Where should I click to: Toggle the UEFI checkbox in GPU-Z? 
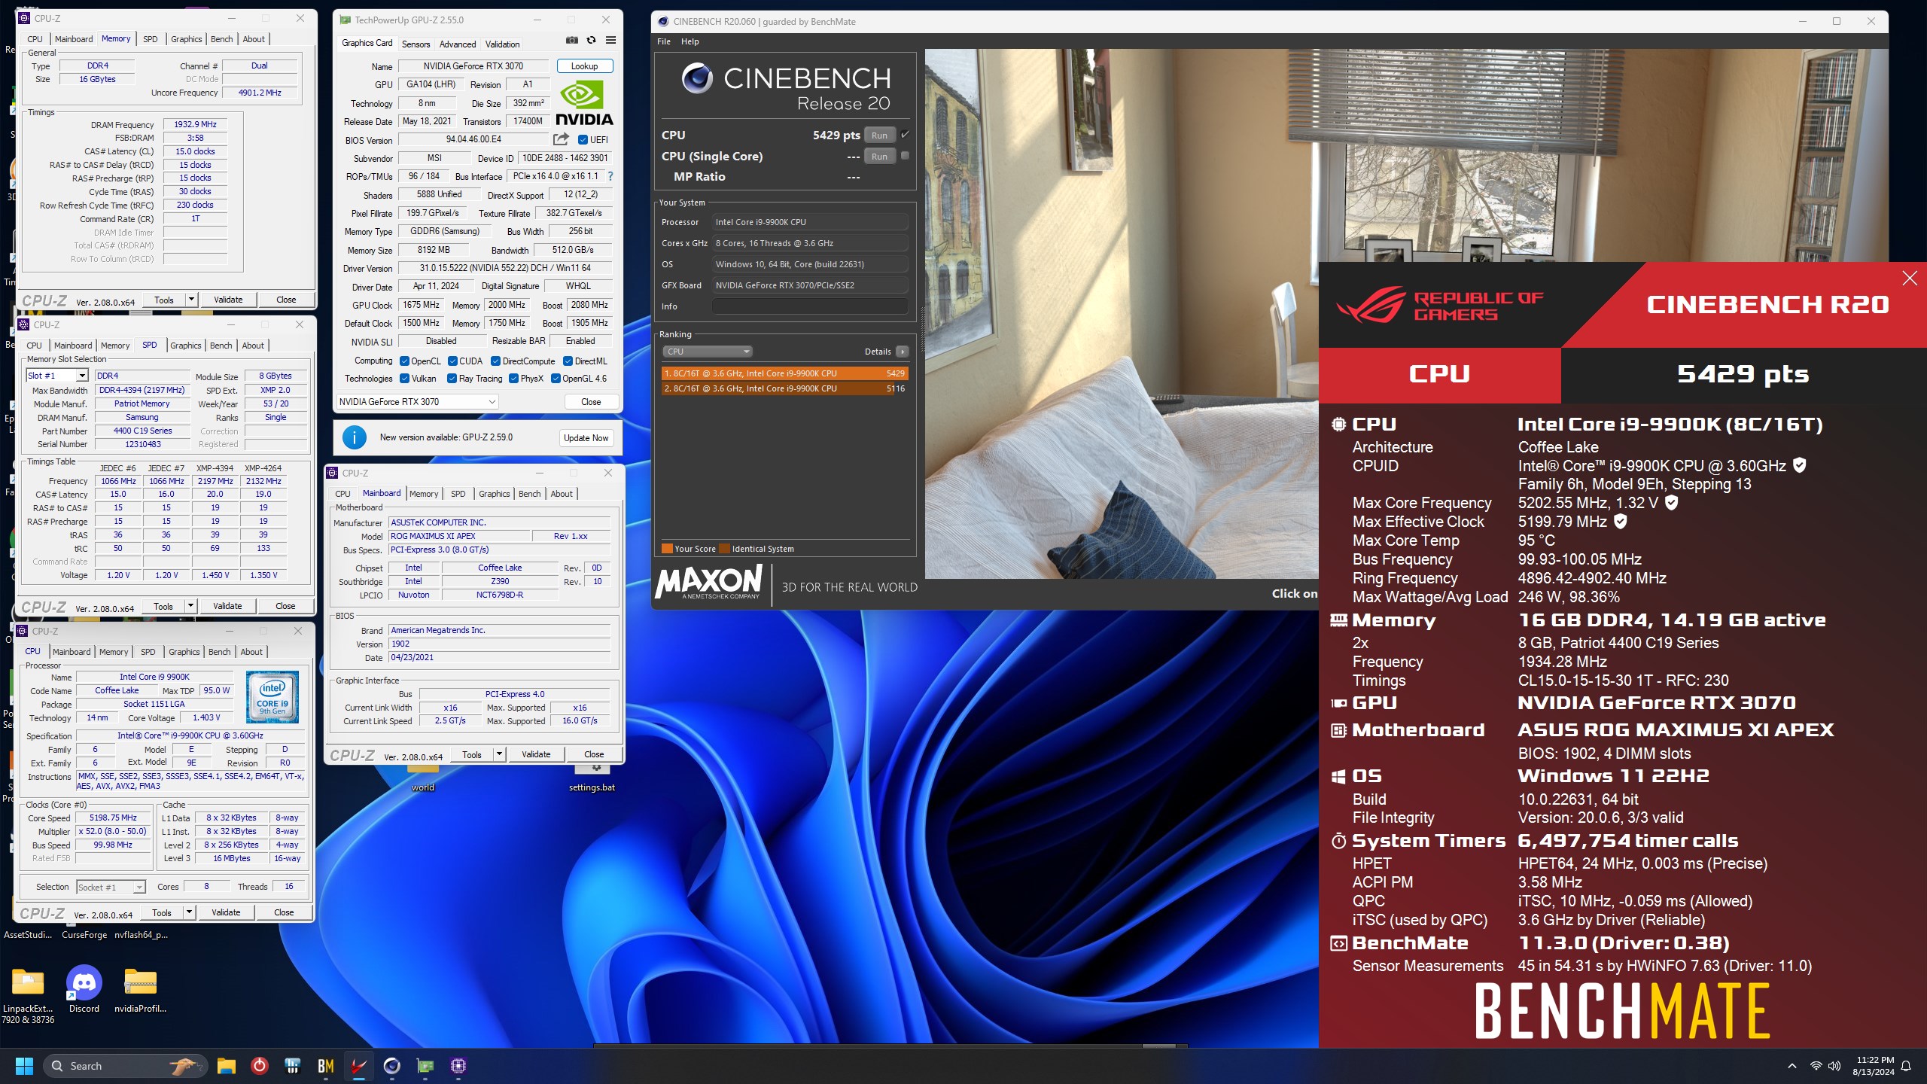tap(583, 139)
